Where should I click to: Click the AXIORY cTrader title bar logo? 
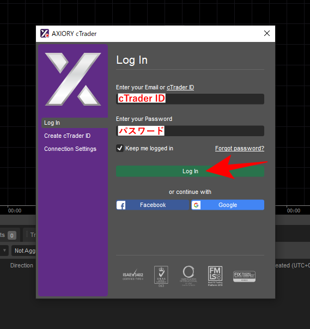(45, 33)
